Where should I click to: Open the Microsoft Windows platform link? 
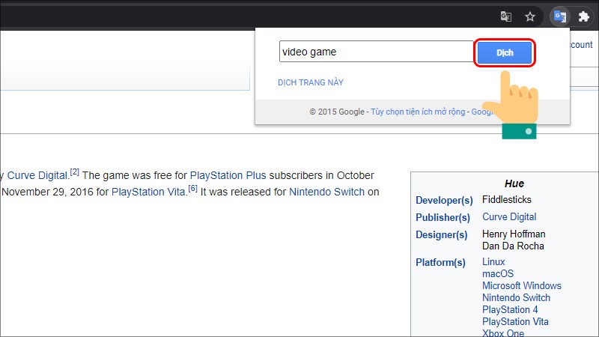521,285
